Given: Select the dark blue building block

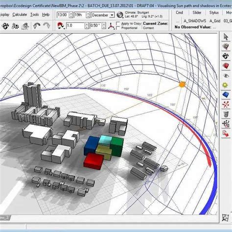Looking at the screenshot, I should coord(91,146).
